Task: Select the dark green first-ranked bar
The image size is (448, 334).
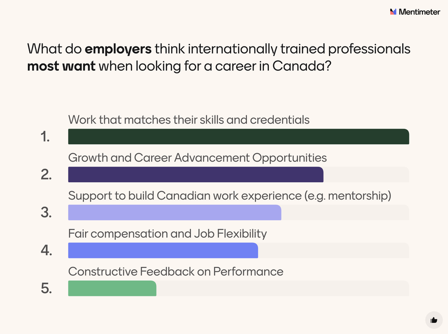Action: point(238,137)
